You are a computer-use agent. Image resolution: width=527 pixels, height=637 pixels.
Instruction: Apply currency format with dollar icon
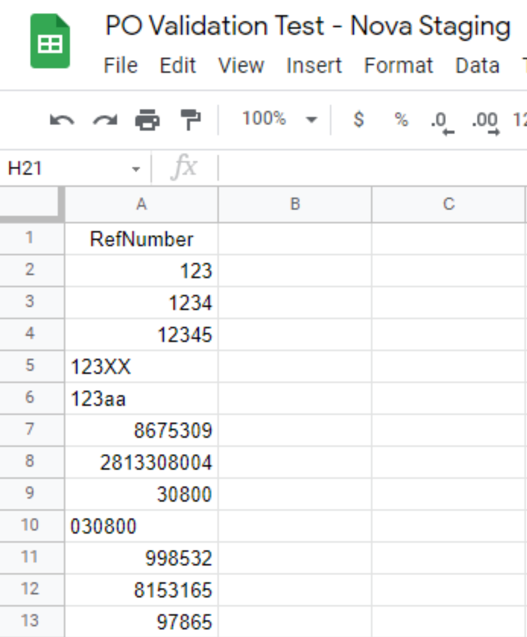tap(358, 119)
